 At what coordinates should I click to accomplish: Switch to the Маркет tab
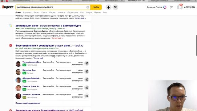52,12
